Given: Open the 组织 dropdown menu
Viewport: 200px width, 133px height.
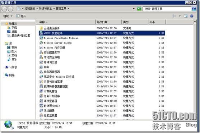Looking at the screenshot, I should [8, 16].
